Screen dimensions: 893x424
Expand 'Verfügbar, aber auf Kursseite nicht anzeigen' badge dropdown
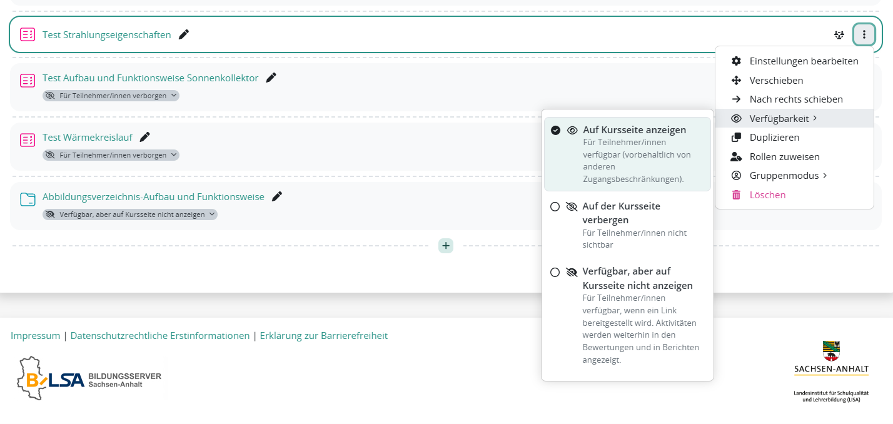point(130,215)
